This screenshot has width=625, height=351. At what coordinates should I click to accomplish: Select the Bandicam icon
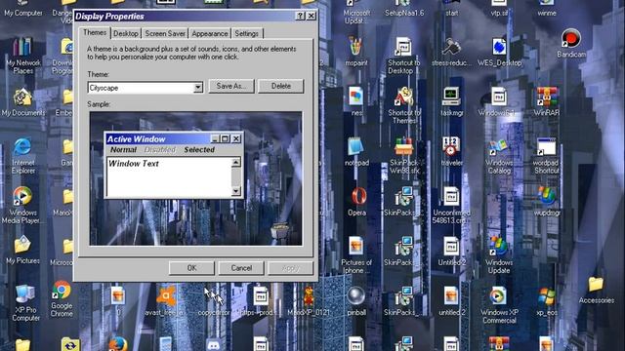570,43
